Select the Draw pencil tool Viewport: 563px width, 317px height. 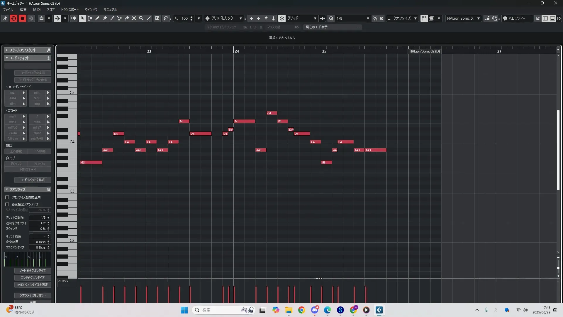coord(97,18)
